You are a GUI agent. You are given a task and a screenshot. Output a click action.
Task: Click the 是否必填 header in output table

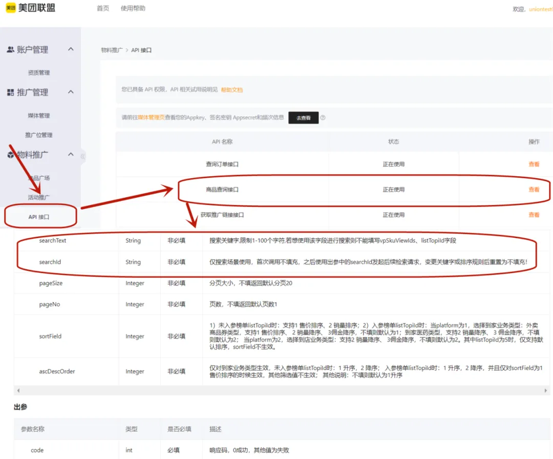[x=179, y=429]
